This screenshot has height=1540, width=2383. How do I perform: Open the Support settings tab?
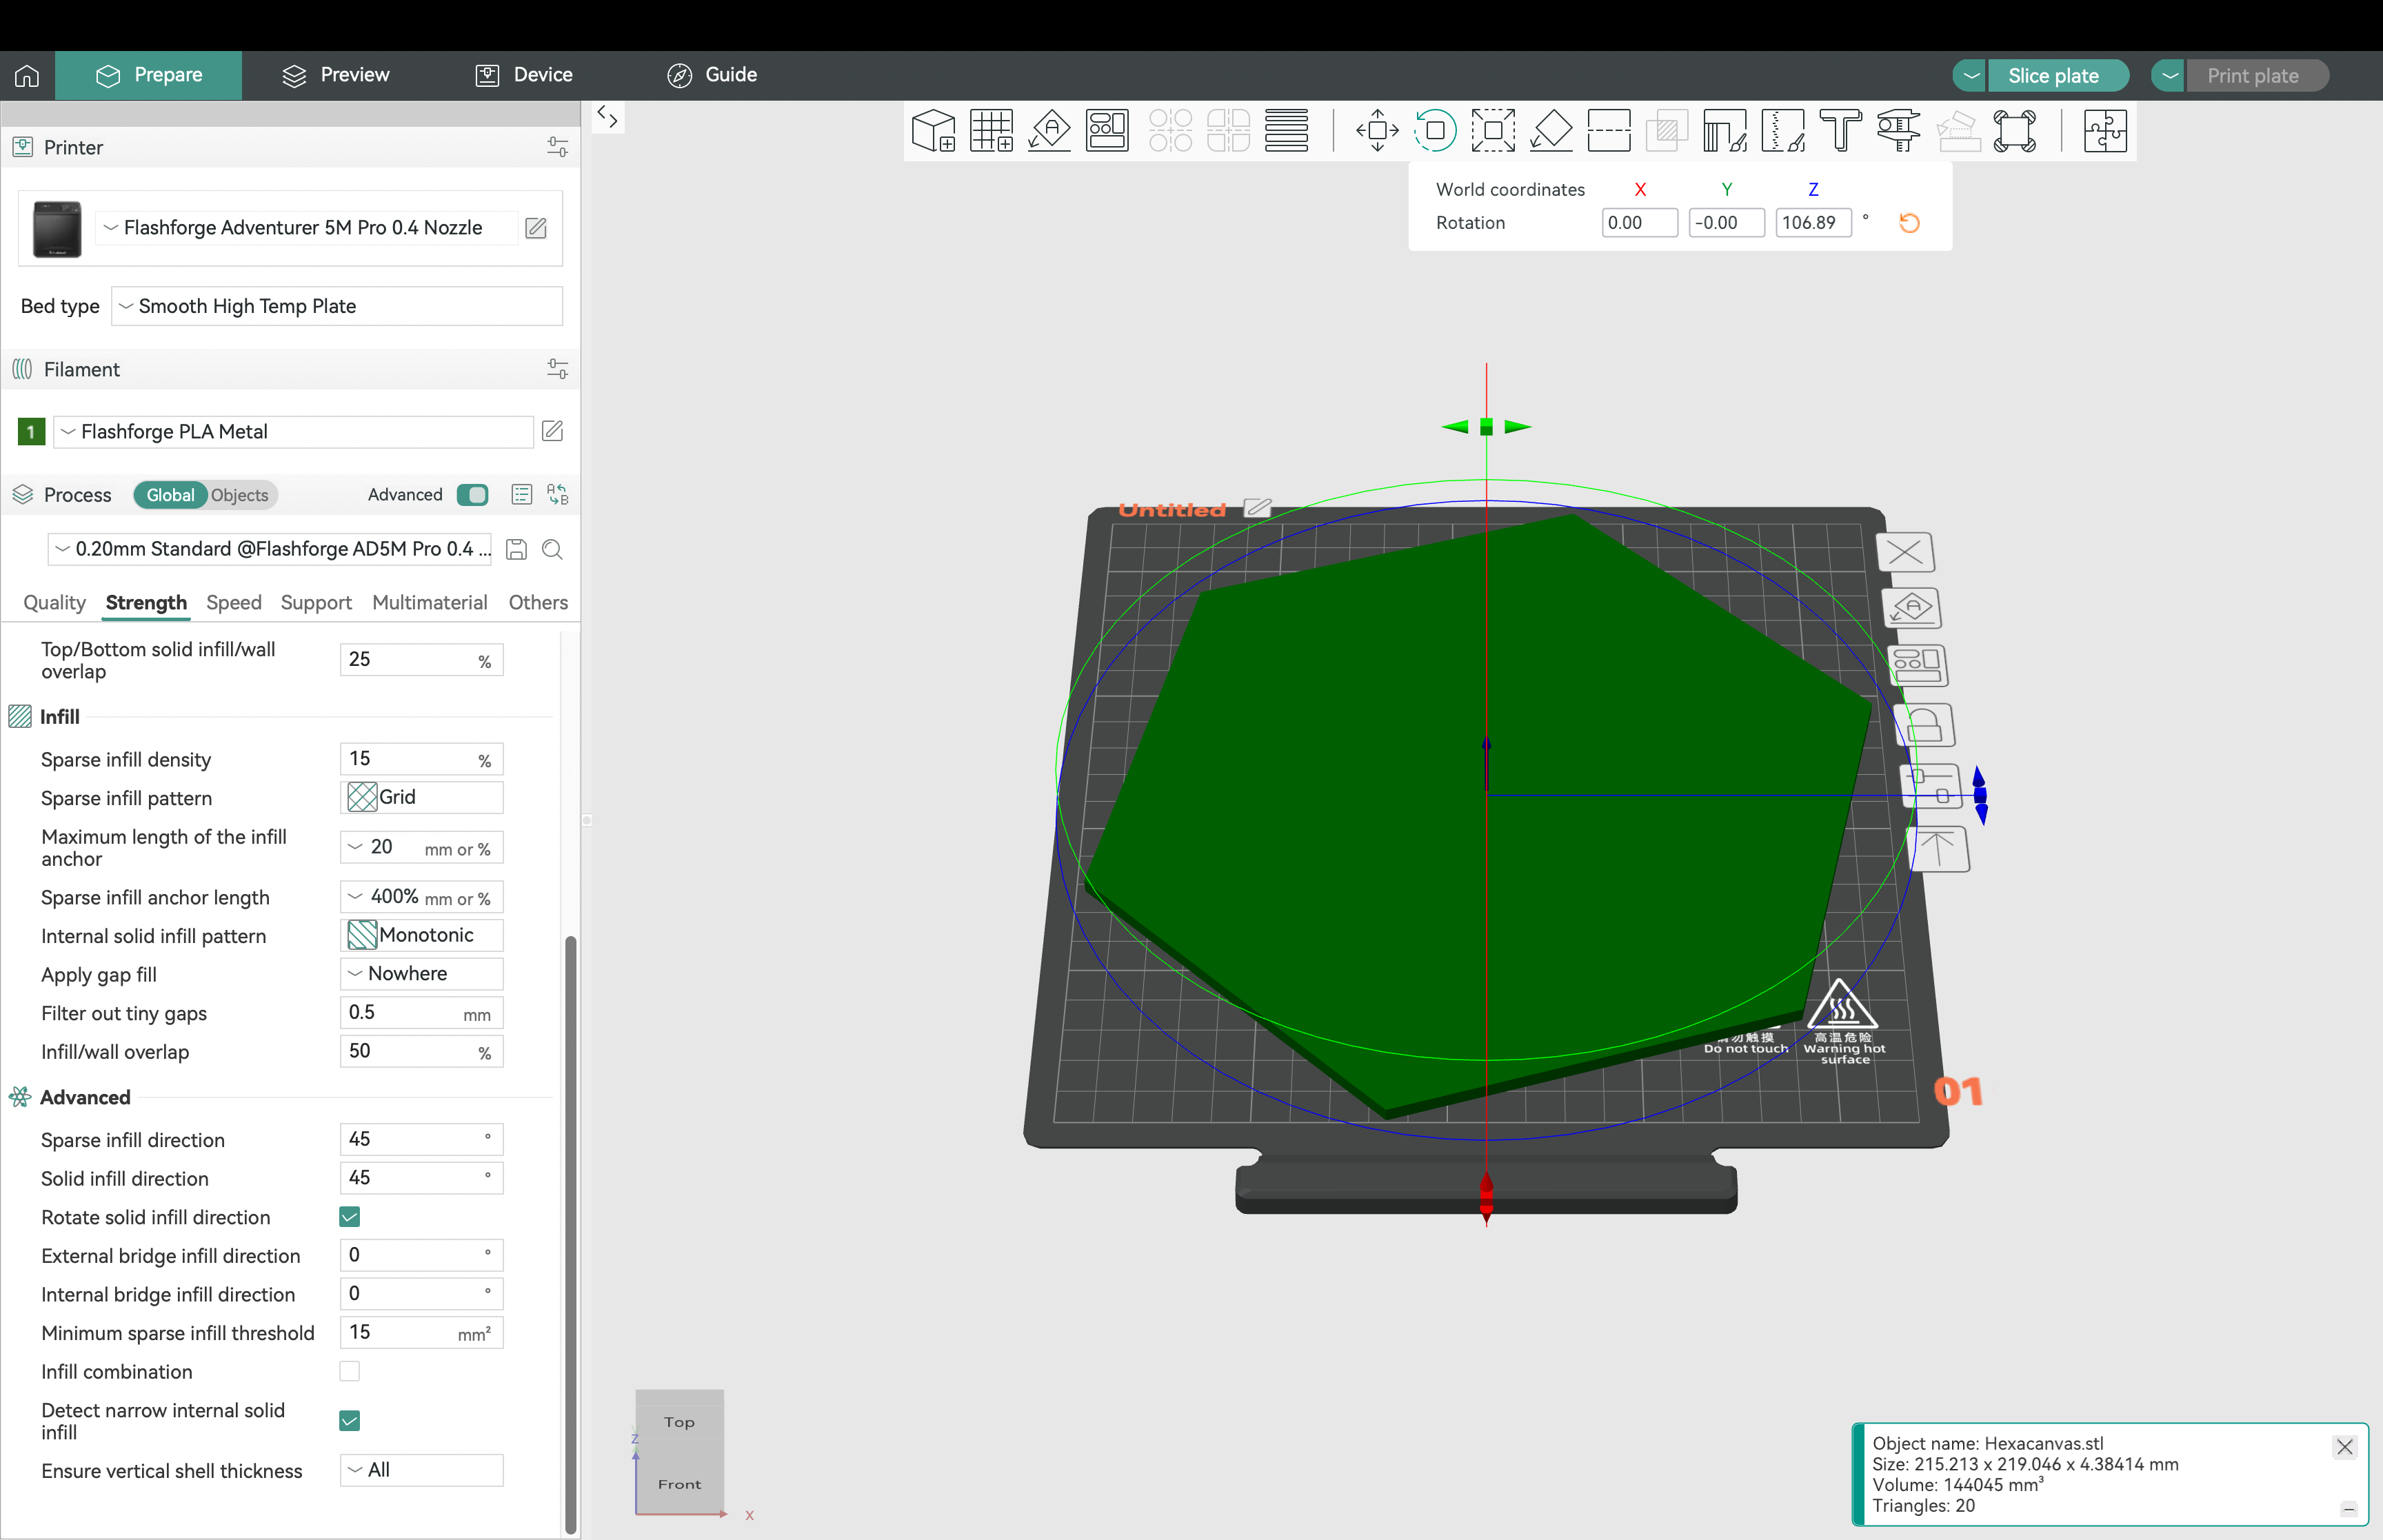316,602
